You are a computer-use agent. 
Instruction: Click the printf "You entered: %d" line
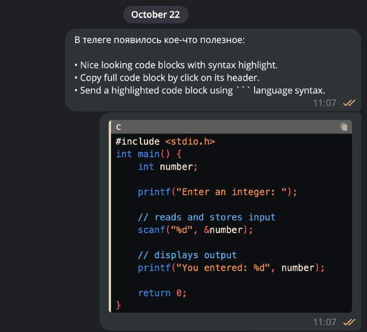click(x=231, y=268)
